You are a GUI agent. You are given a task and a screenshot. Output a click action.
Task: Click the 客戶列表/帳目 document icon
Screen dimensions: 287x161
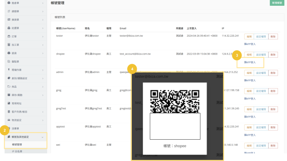[x=9, y=111]
